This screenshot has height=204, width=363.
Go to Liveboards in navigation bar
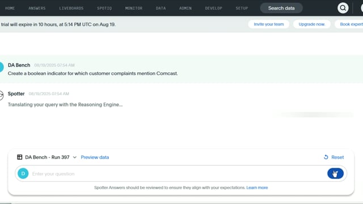click(x=71, y=8)
